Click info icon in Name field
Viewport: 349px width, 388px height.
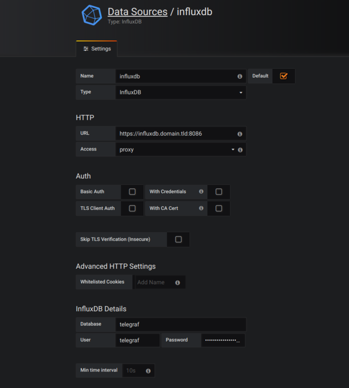pos(240,76)
